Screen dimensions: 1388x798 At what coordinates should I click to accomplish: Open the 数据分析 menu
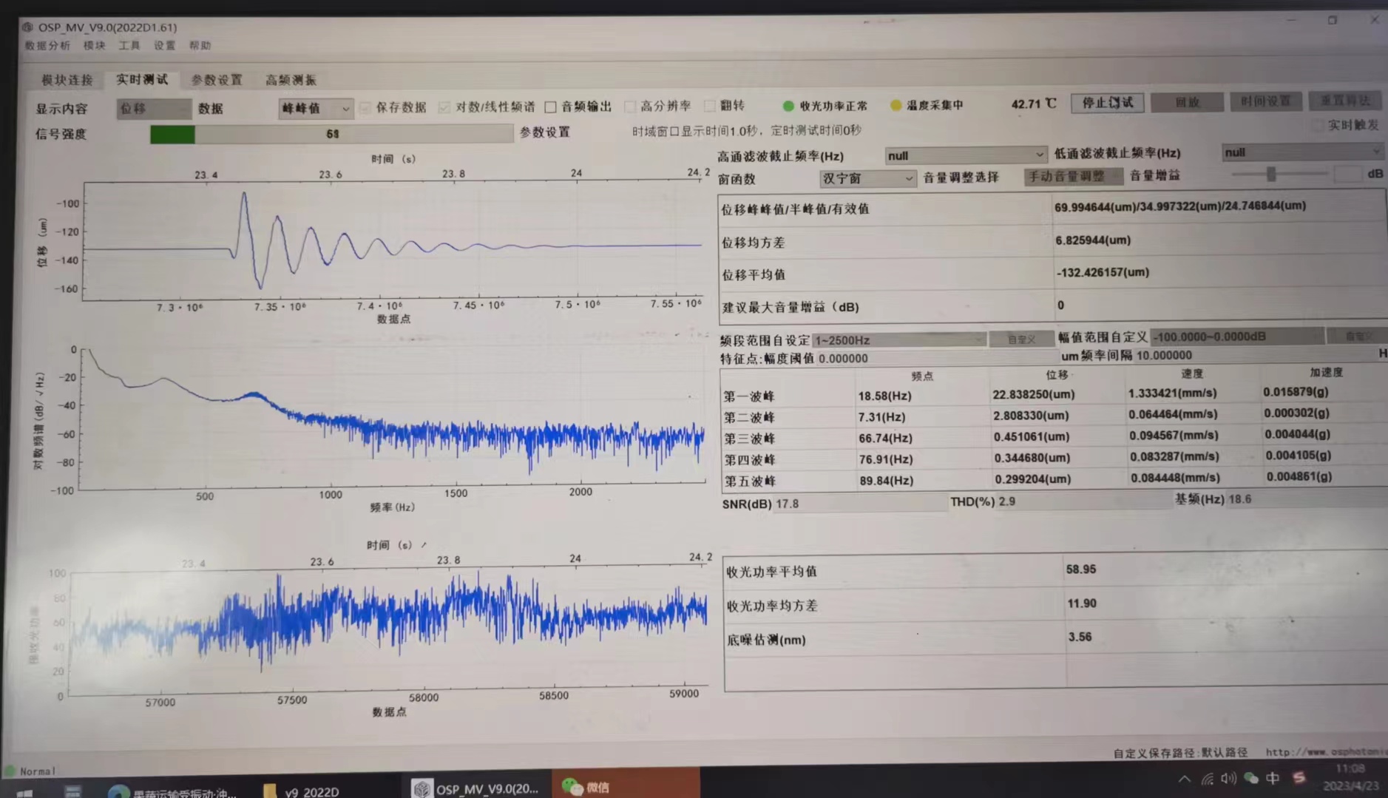[x=47, y=46]
